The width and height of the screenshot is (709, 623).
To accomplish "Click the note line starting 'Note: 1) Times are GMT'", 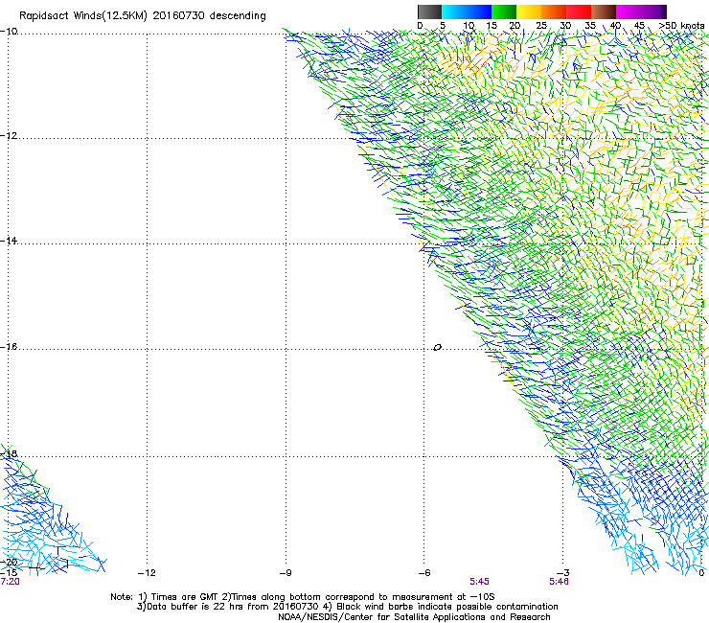I will click(303, 597).
